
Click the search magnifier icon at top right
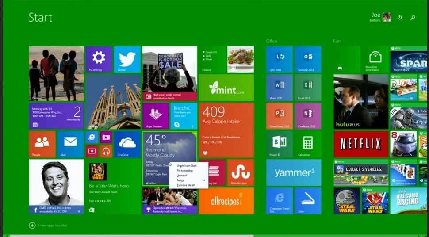[x=413, y=18]
